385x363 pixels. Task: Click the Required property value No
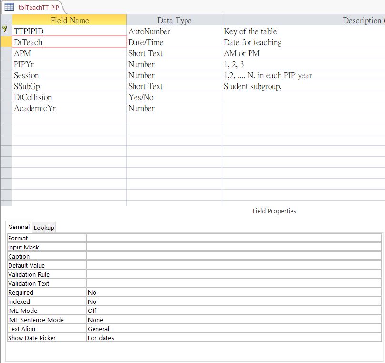(234, 292)
